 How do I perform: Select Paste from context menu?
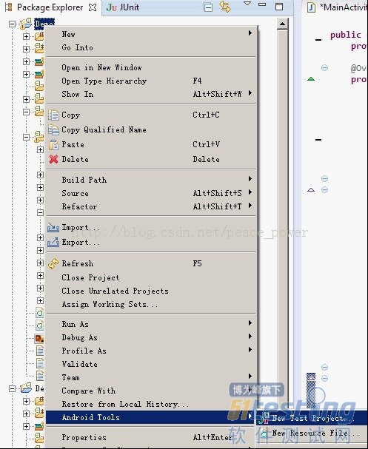click(152, 144)
